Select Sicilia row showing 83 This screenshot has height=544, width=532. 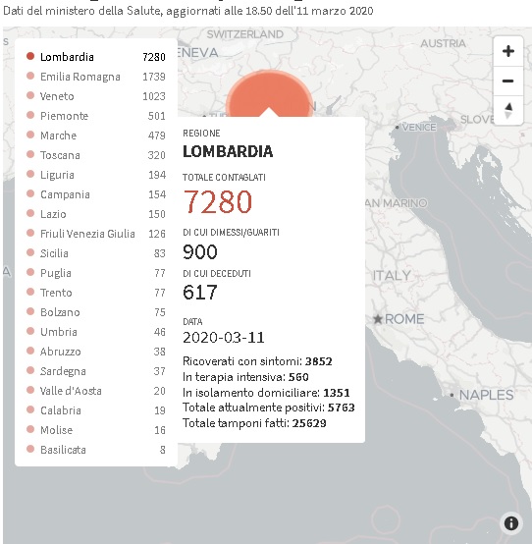tap(96, 253)
